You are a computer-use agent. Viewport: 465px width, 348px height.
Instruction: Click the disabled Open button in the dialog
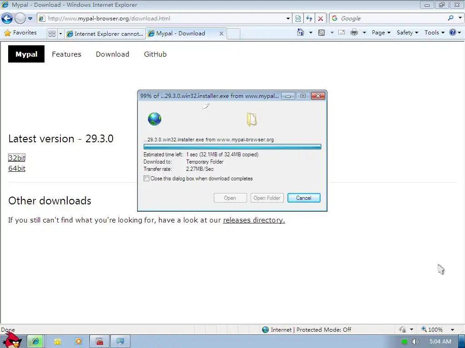230,198
